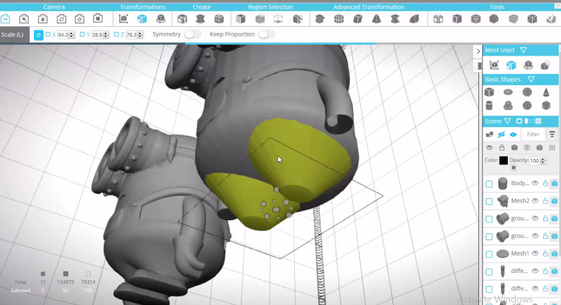561x305 pixels.
Task: Open the Create toolbar section
Action: (202, 7)
